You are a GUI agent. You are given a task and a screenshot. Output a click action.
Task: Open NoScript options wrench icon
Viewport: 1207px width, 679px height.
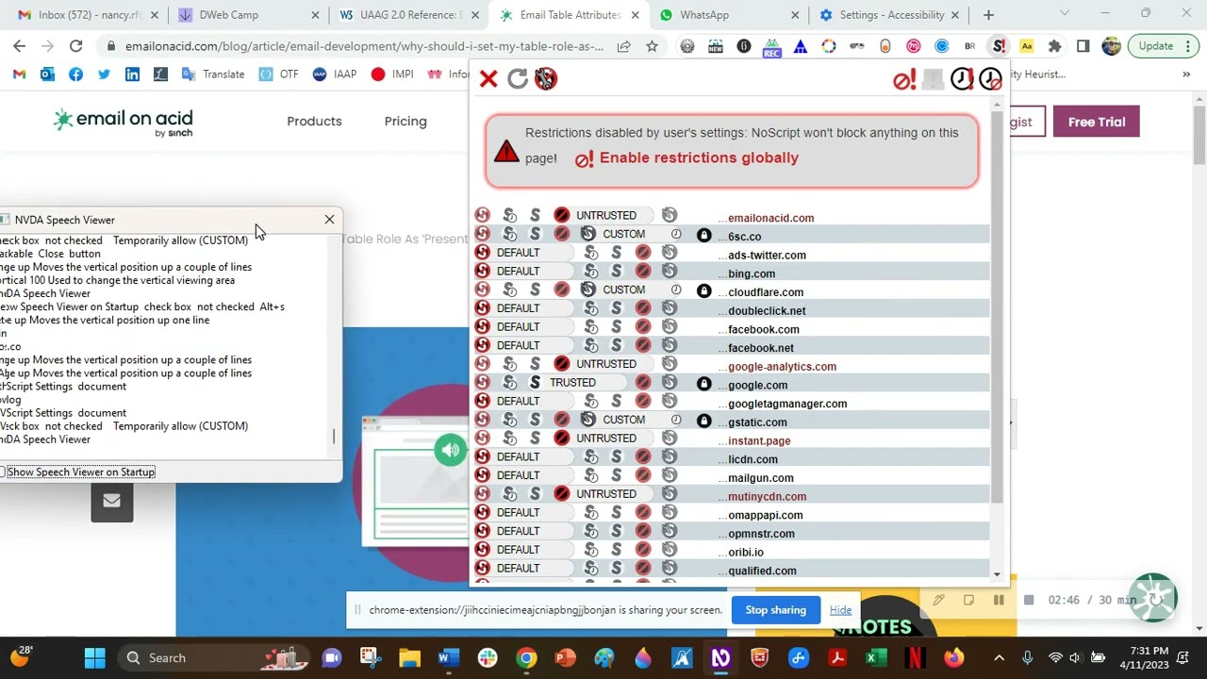(546, 79)
